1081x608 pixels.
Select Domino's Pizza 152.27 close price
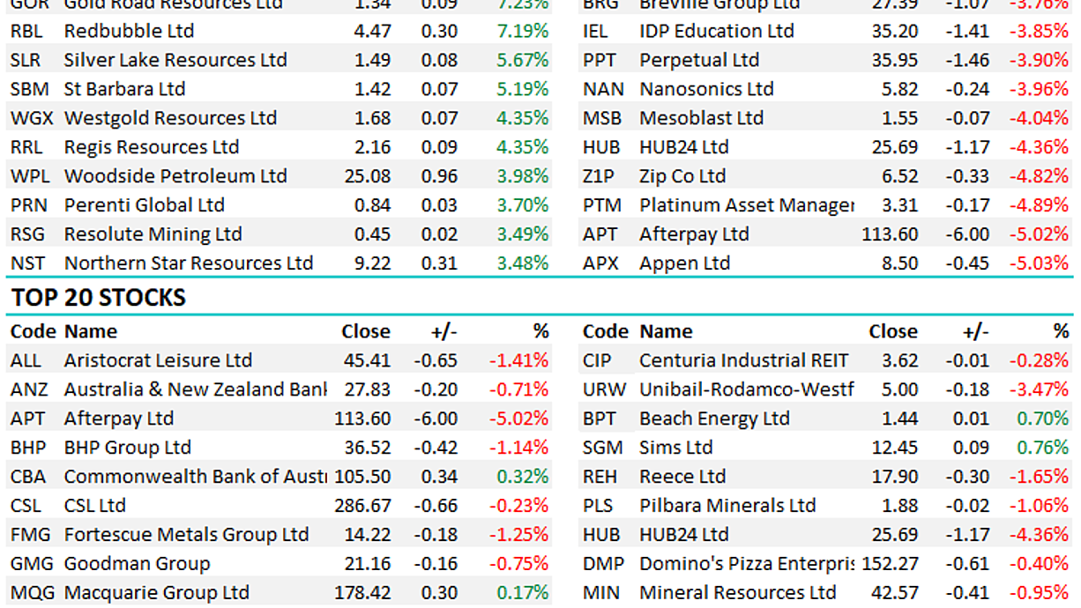click(x=890, y=564)
